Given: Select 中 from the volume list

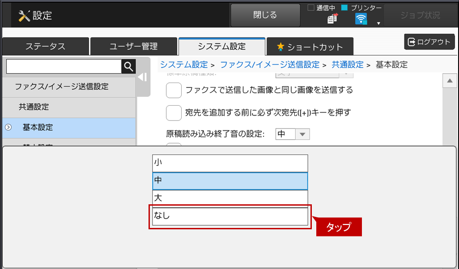Looking at the screenshot, I should [x=230, y=181].
